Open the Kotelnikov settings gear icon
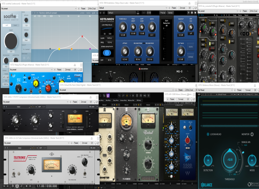 [x=192, y=13]
